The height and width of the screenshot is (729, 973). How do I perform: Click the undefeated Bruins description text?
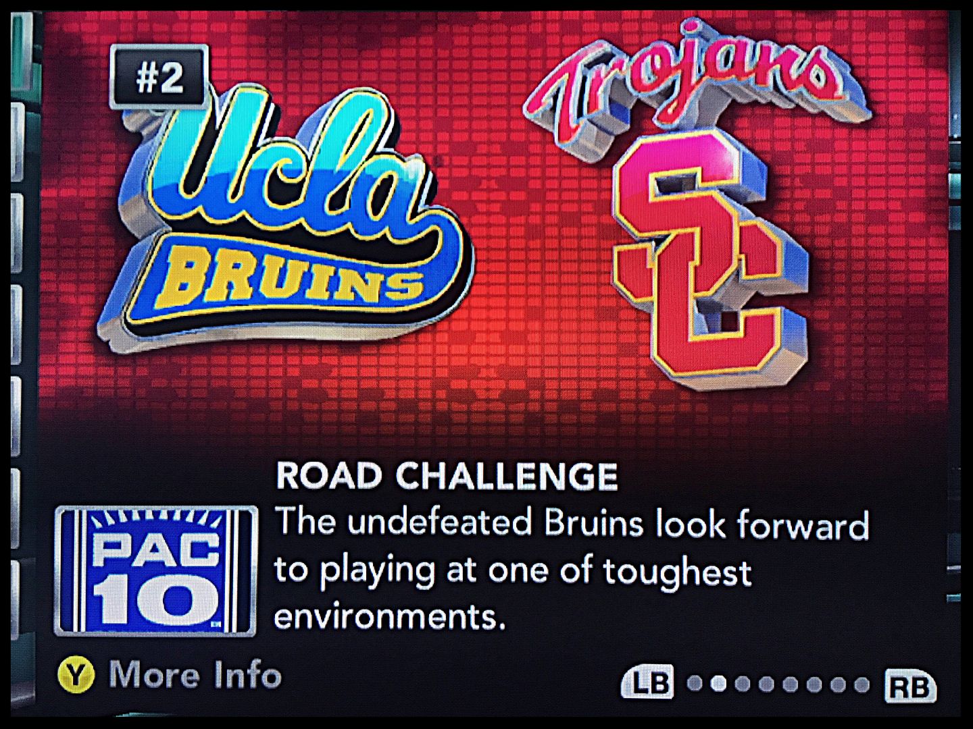[572, 568]
